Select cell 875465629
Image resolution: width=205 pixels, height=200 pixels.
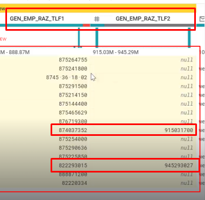73,113
